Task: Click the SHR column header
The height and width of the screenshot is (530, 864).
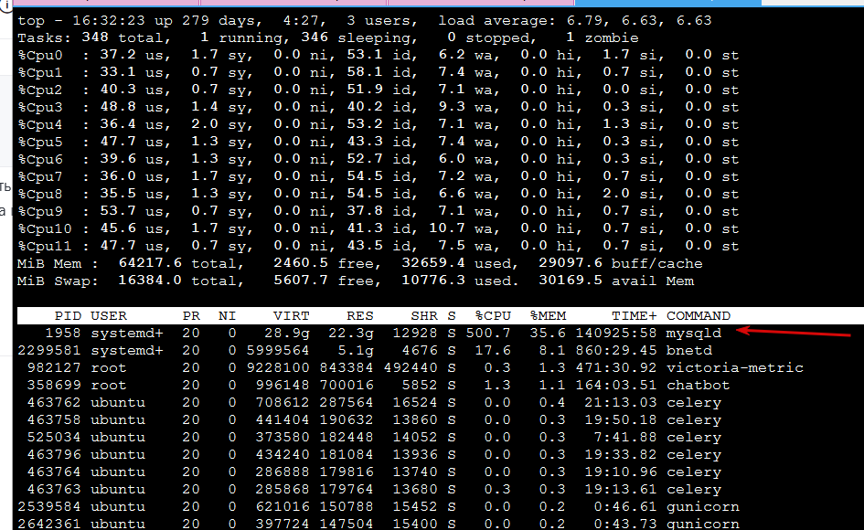Action: [x=423, y=315]
